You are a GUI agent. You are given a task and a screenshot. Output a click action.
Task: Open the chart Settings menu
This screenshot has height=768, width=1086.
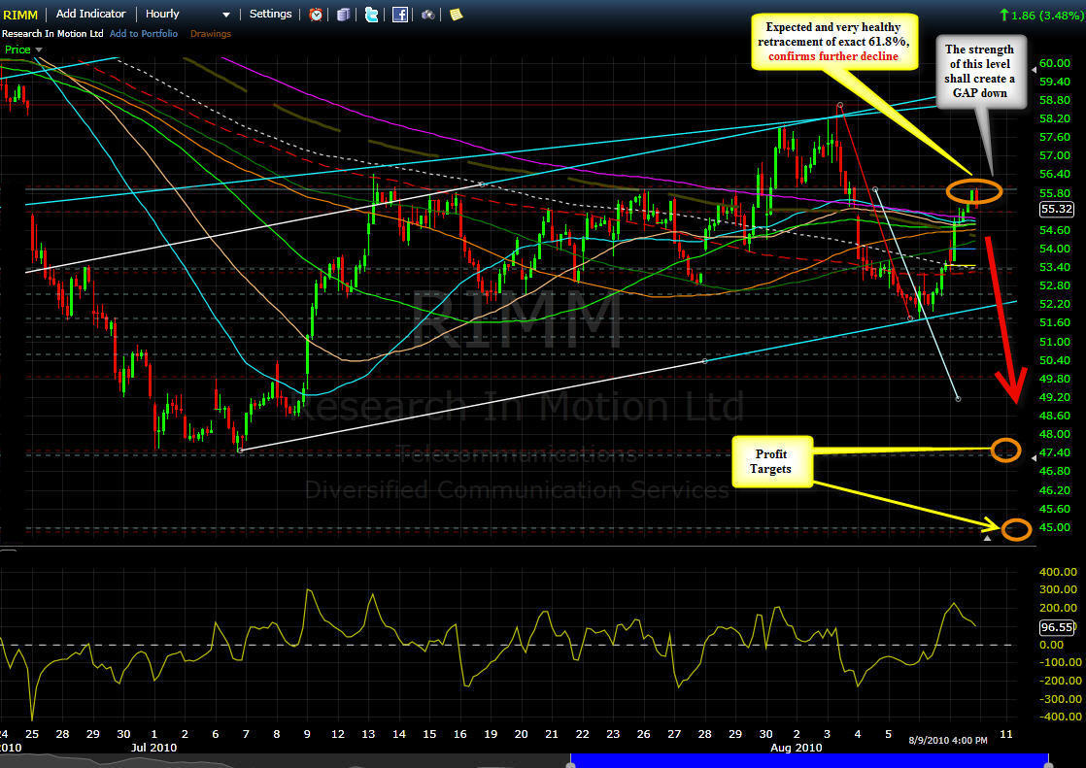[270, 14]
